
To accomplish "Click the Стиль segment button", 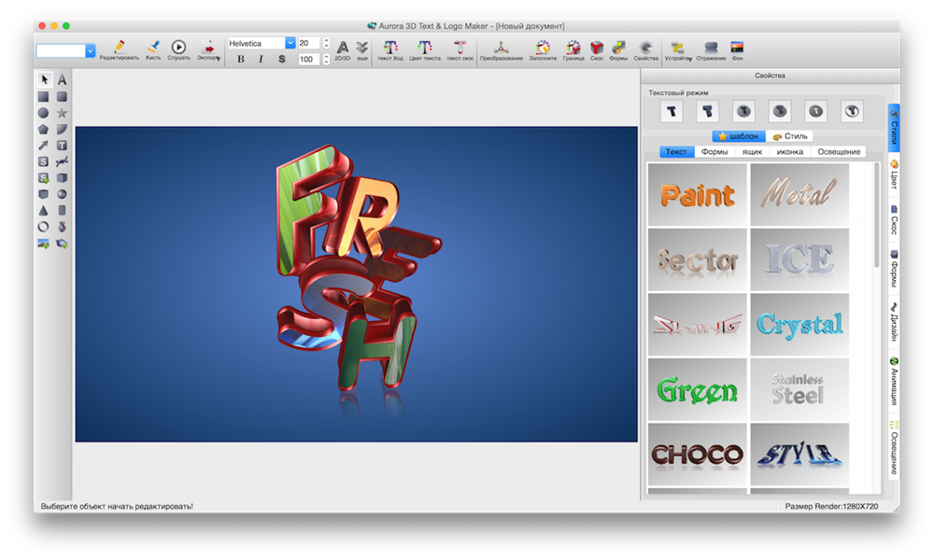I will pos(790,136).
